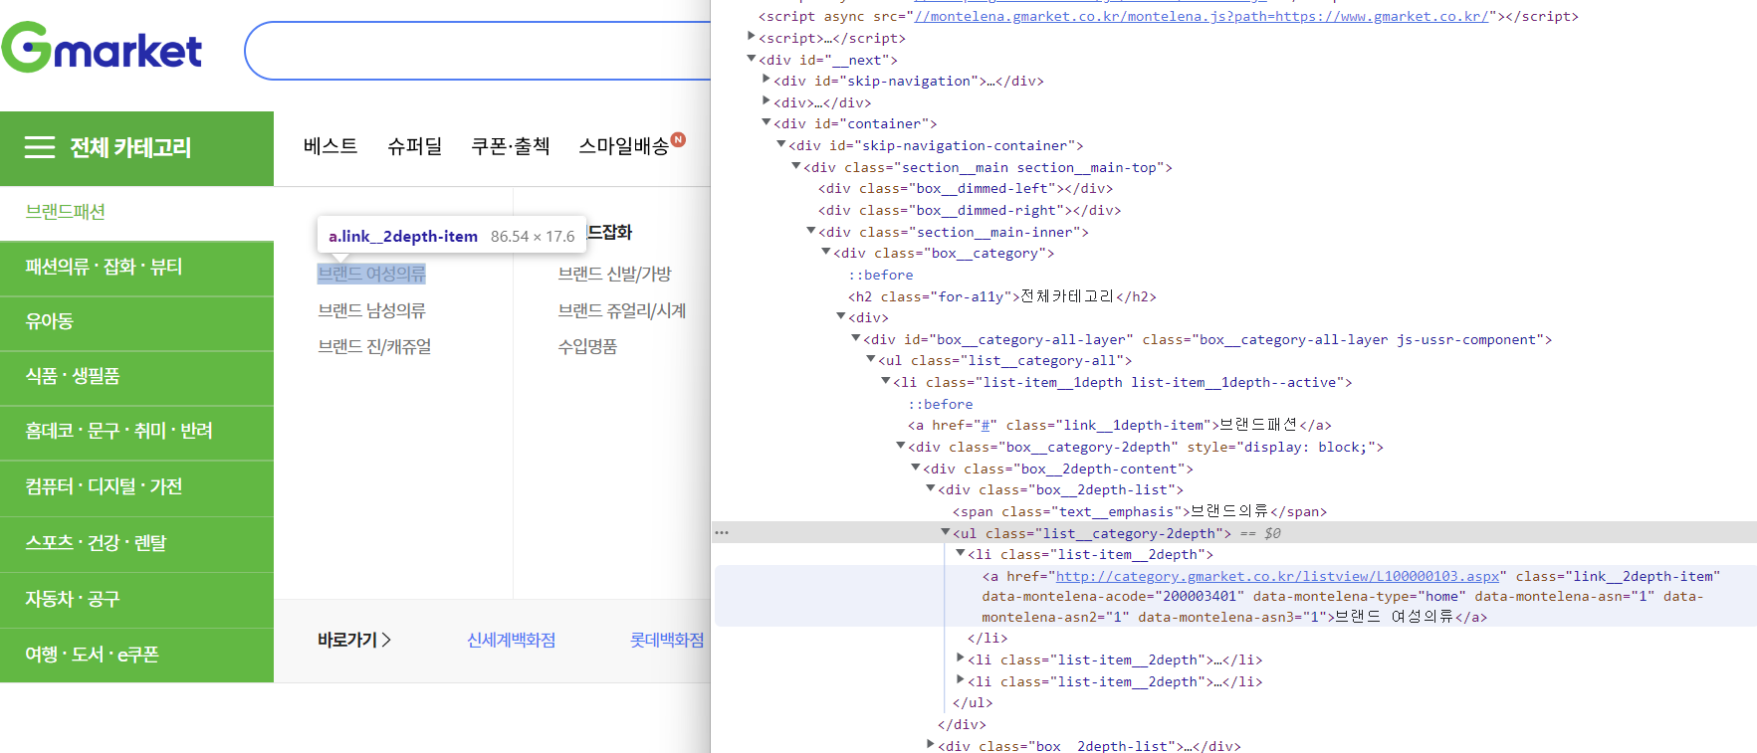The width and height of the screenshot is (1757, 753).
Task: Open the 브랜드 신발/가방 link
Action: click(614, 274)
